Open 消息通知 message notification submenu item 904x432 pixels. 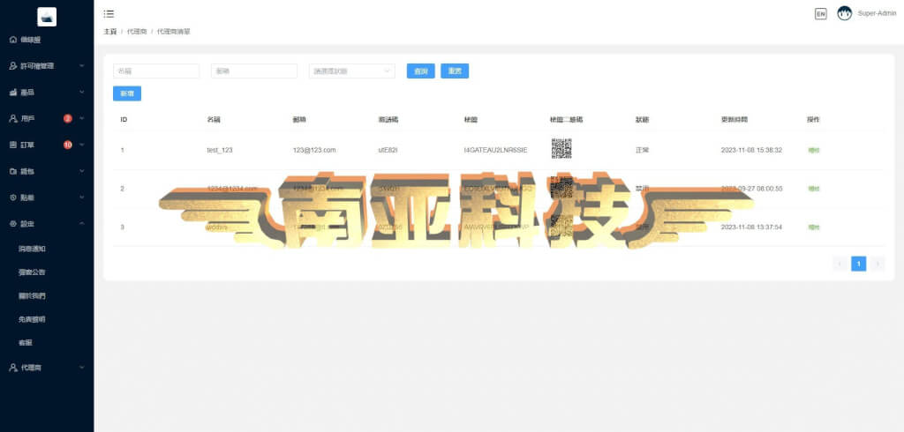[32, 249]
